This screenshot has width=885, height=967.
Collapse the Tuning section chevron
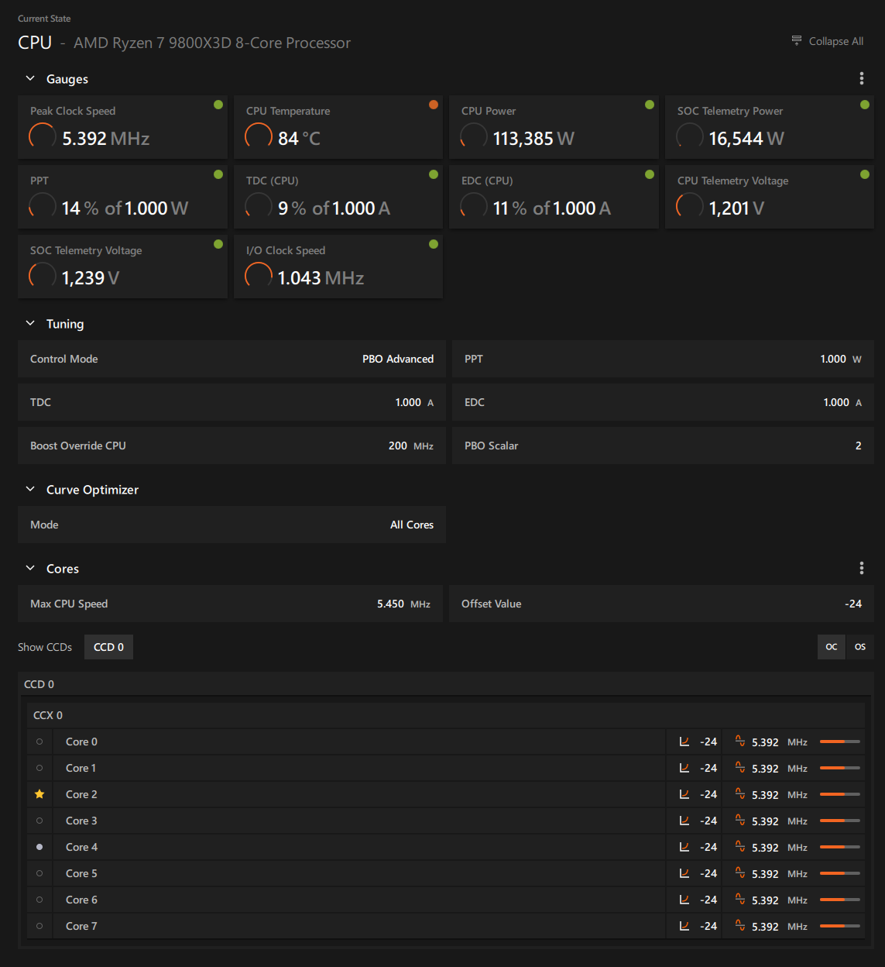pos(30,323)
